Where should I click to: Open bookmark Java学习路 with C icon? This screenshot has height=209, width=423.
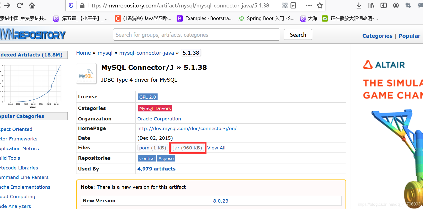tap(143, 18)
